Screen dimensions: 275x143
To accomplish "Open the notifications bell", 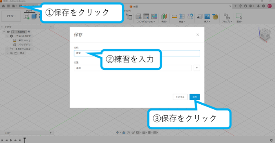I will click(258, 6).
